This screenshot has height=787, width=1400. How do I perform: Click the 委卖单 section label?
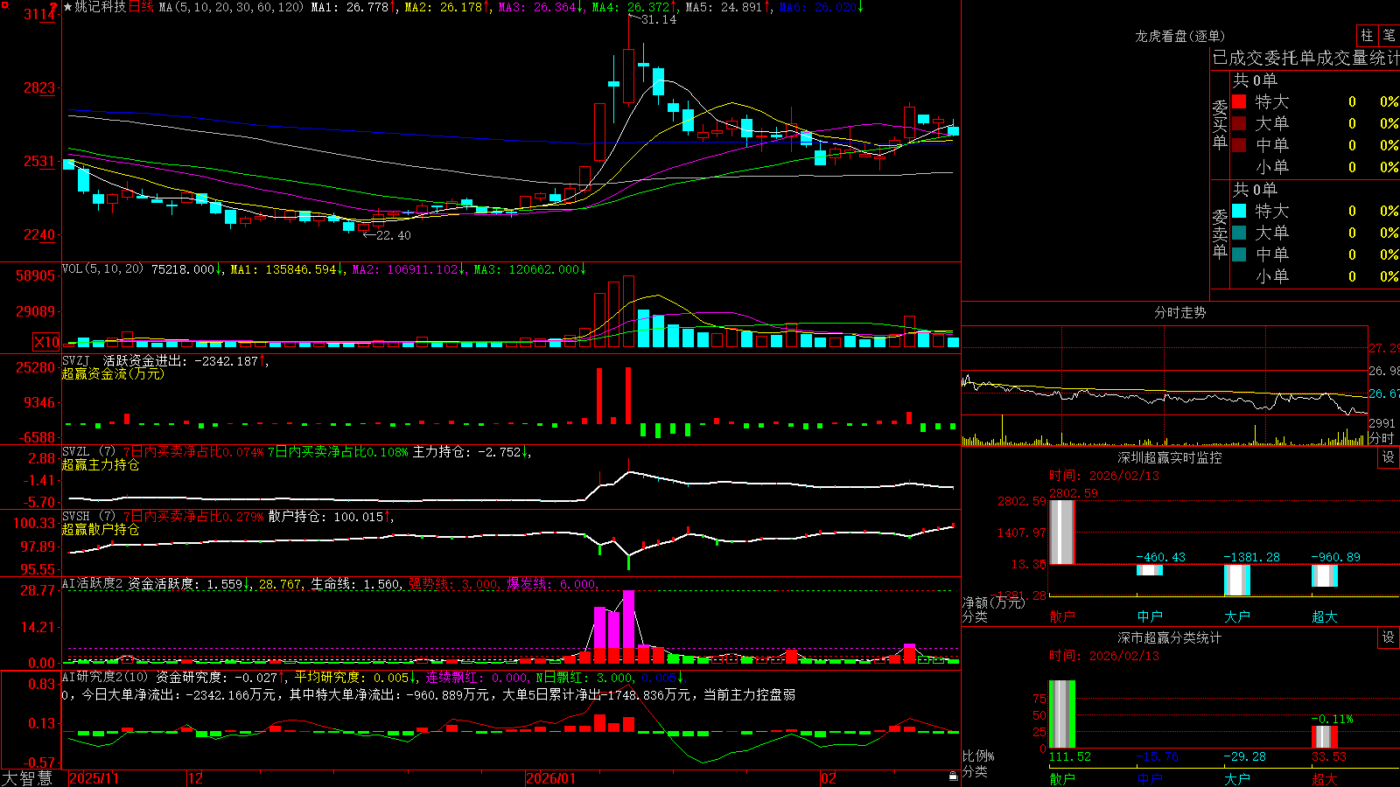click(x=1220, y=233)
